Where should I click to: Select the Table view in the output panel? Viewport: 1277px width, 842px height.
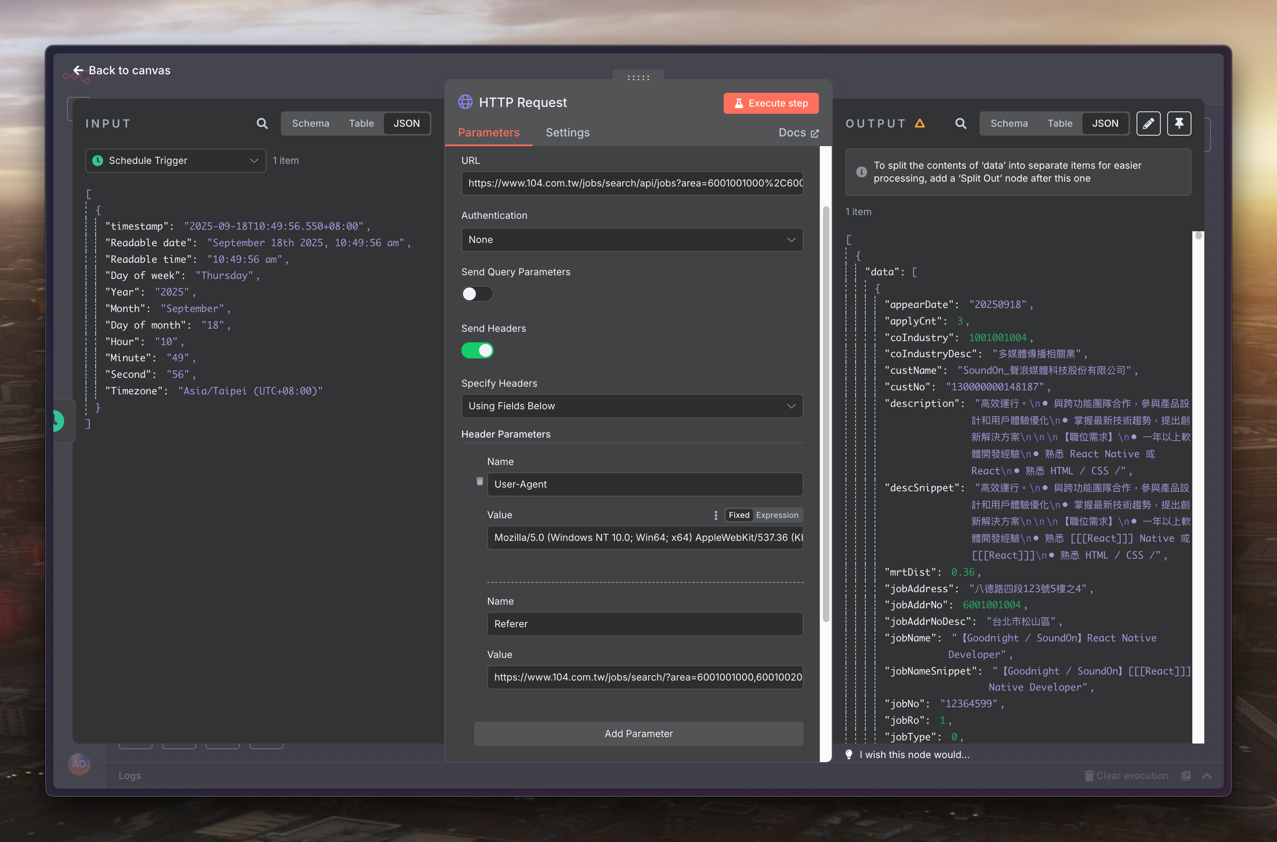point(1059,124)
